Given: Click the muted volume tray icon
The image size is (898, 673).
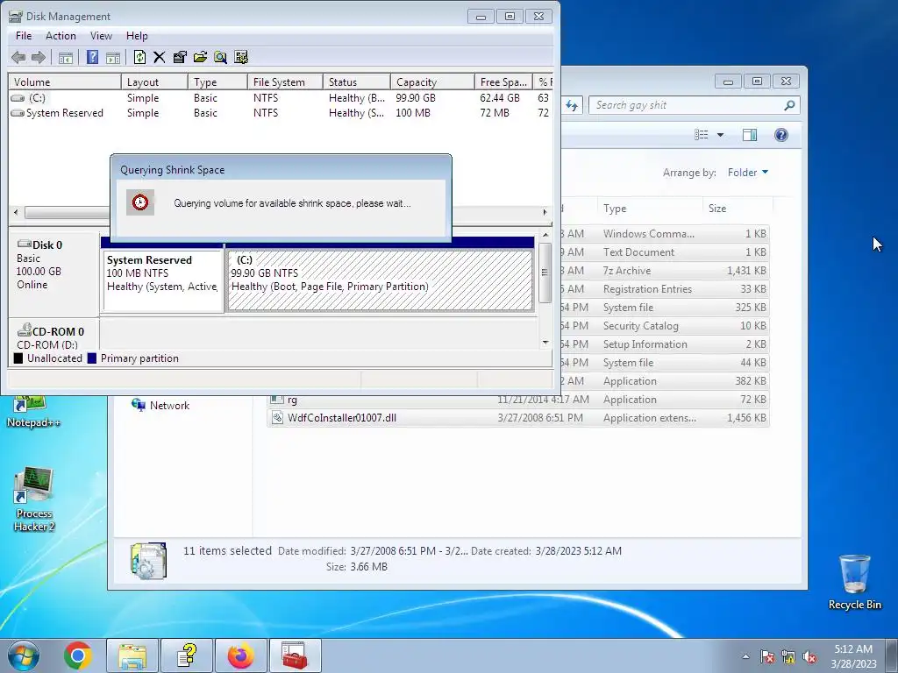Looking at the screenshot, I should [x=809, y=657].
